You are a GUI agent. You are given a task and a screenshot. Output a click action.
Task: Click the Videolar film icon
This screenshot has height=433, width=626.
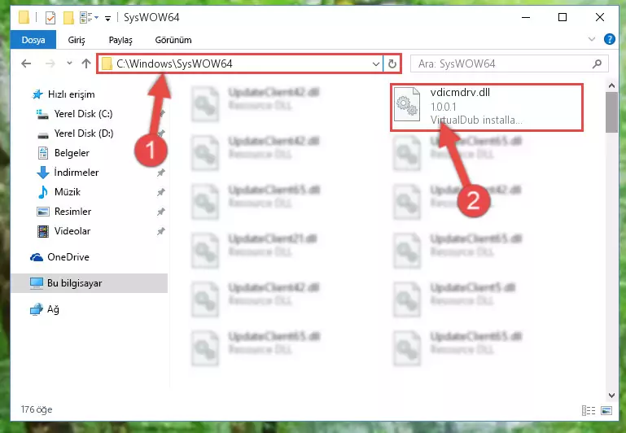click(x=42, y=231)
